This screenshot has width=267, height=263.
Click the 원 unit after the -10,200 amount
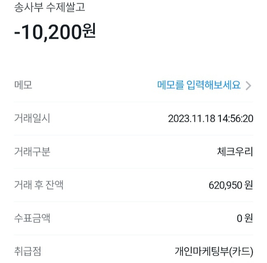pyautogui.click(x=89, y=33)
